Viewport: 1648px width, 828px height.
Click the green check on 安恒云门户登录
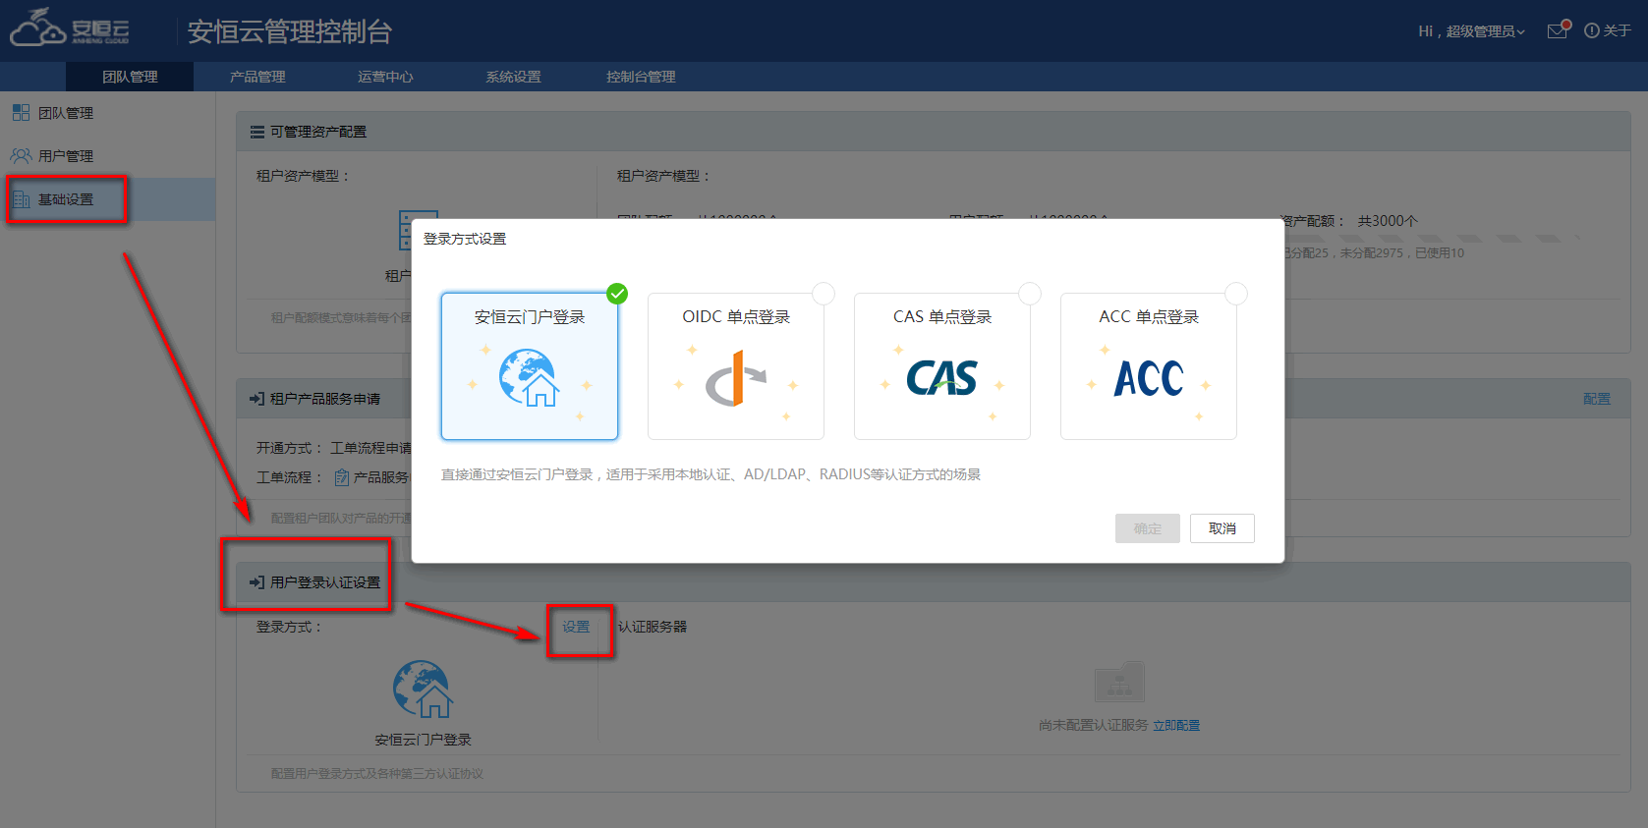click(x=617, y=294)
